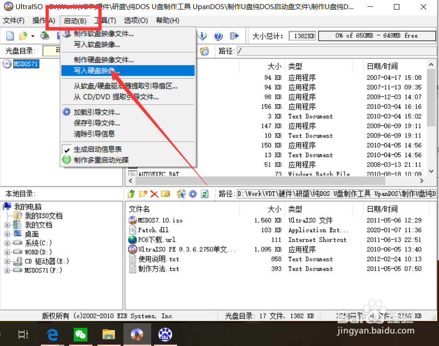Select 我的ISO文档 in the local tree
The height and width of the screenshot is (346, 439).
coord(43,216)
